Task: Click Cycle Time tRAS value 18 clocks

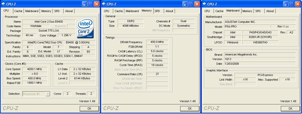Action: pos(157,65)
